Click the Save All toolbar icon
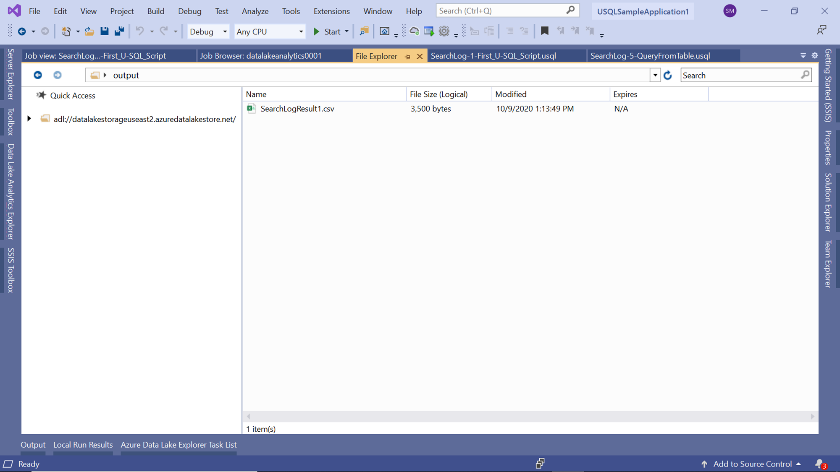This screenshot has width=840, height=472. click(x=119, y=31)
